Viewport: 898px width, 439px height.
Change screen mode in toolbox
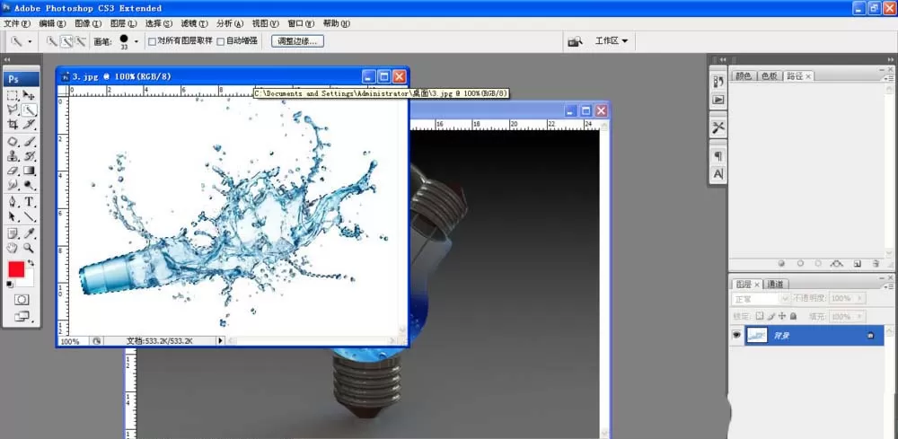[22, 316]
